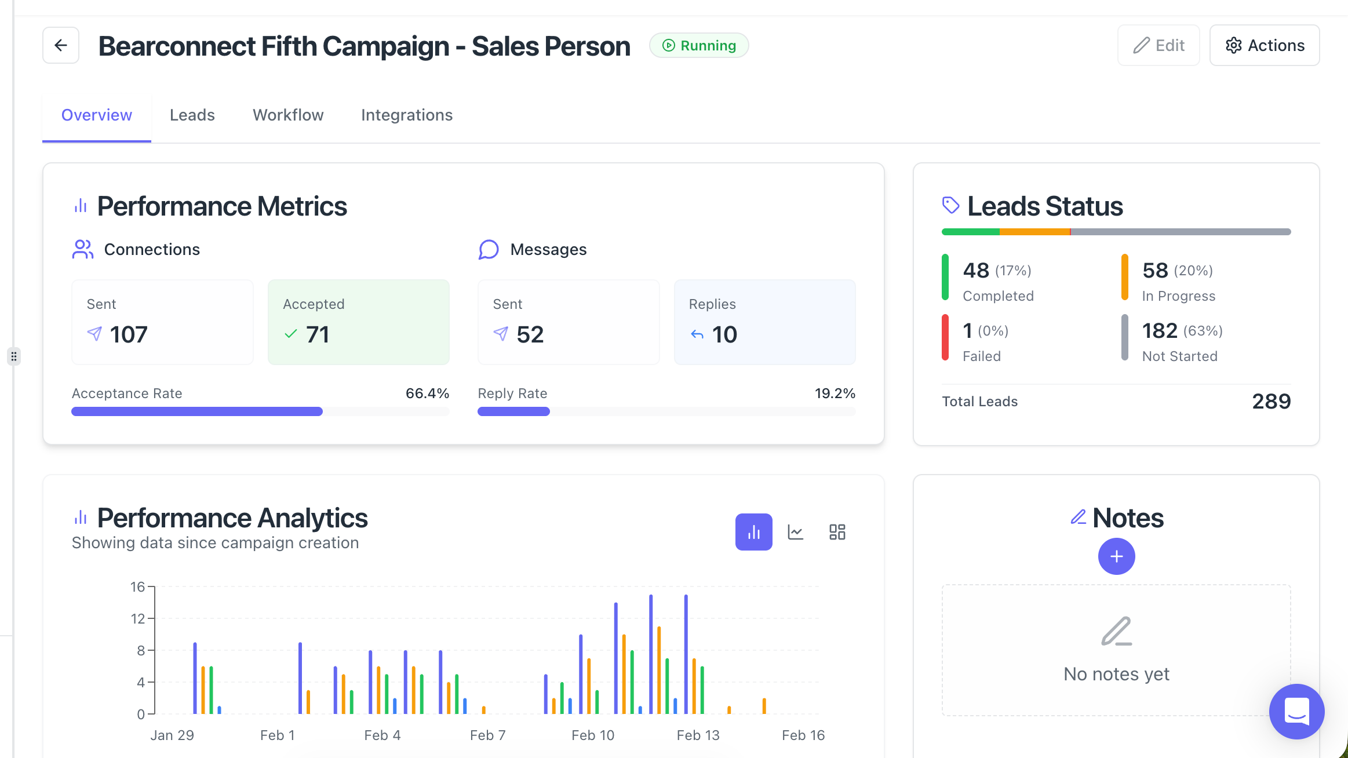Click the Running status badge
The height and width of the screenshot is (758, 1348).
coord(699,45)
